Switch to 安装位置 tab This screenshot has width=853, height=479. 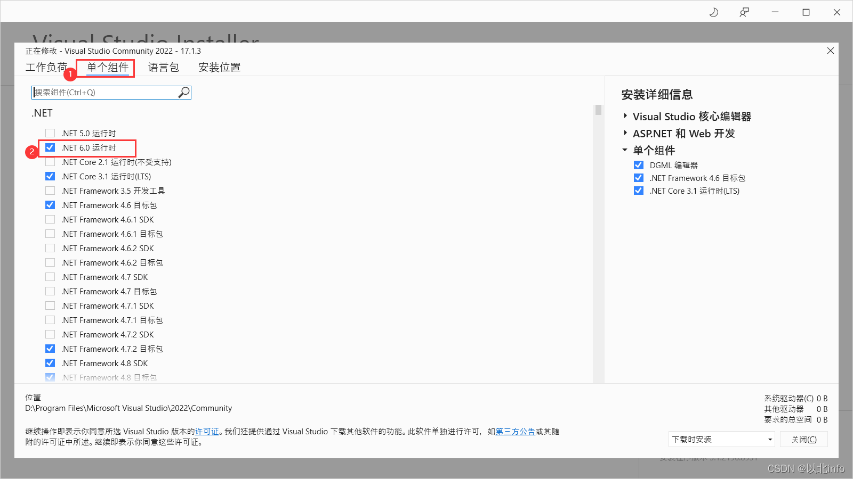[220, 68]
